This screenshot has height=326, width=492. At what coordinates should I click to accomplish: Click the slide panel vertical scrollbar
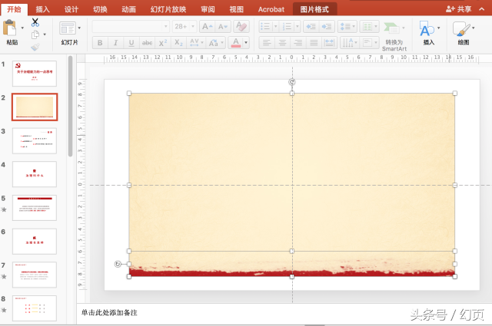[70, 106]
